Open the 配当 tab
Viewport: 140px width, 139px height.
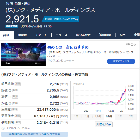[x=123, y=35]
